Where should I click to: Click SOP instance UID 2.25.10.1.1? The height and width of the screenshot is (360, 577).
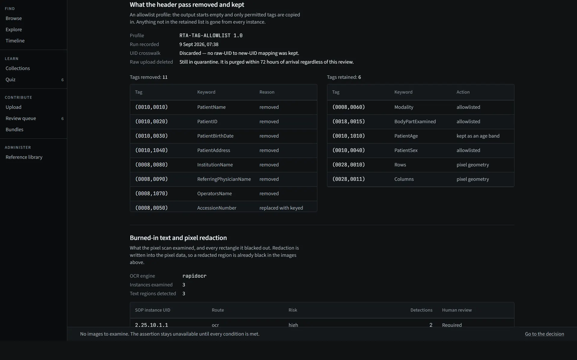point(151,325)
